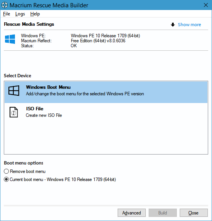The width and height of the screenshot is (212, 221).
Task: Click the down arrow beside Show more
Action: [173, 25]
